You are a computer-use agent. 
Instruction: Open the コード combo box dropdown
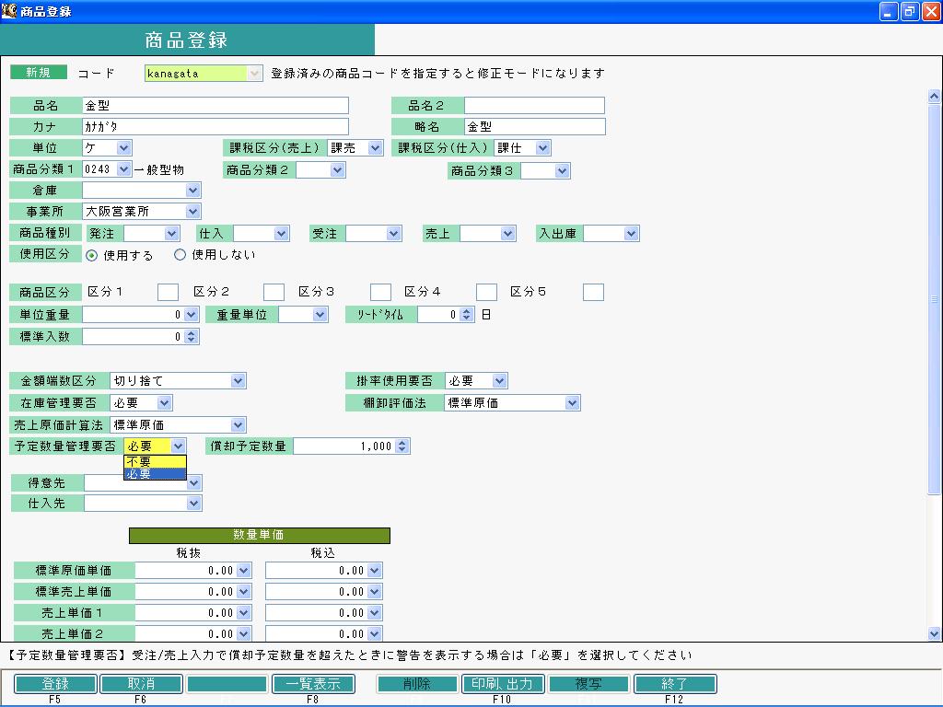(254, 74)
